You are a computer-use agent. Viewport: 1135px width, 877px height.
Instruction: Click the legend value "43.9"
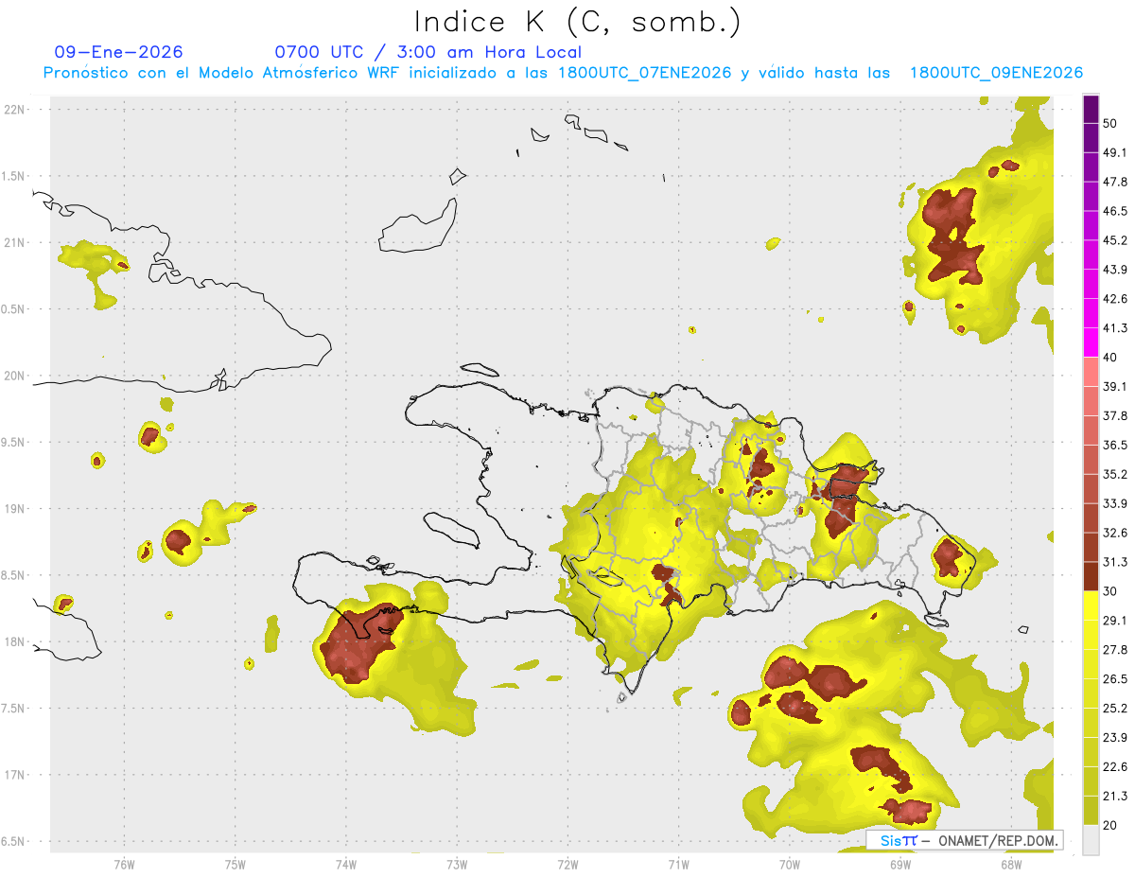click(x=1115, y=270)
